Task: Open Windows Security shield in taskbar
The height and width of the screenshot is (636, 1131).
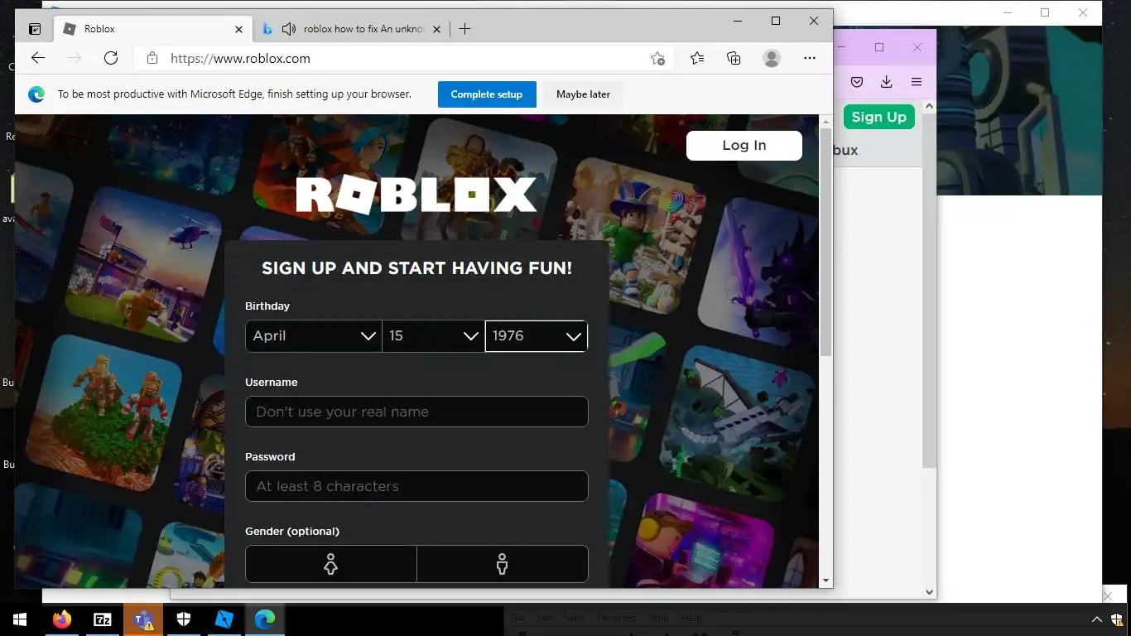Action: pos(184,619)
